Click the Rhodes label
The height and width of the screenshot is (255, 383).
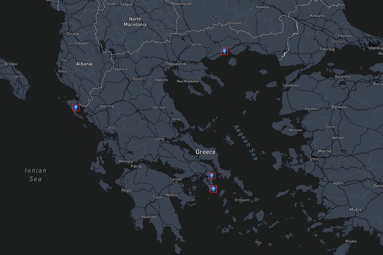point(350,241)
